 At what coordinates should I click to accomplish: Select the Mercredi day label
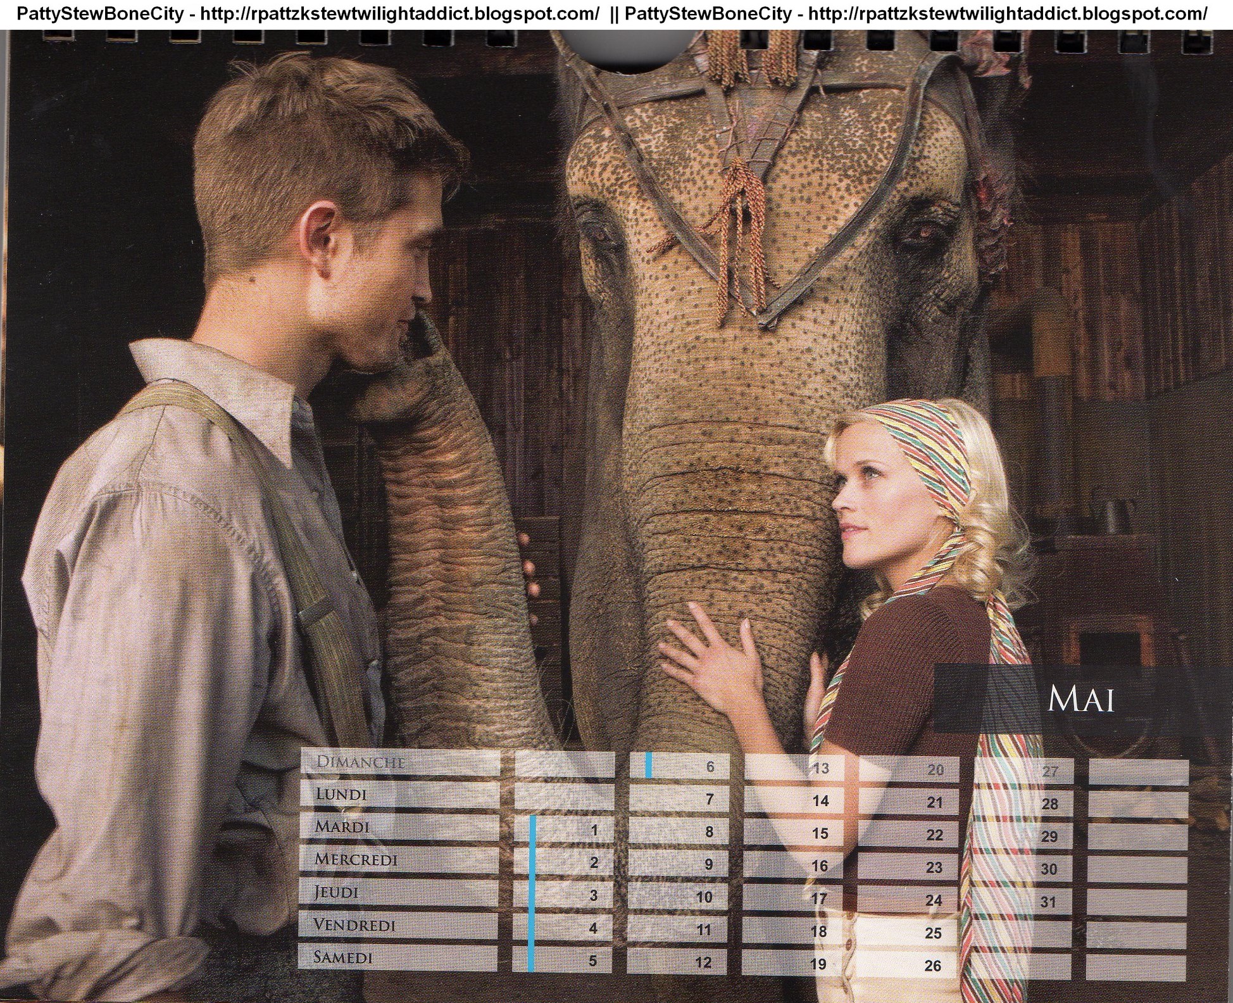[x=356, y=859]
